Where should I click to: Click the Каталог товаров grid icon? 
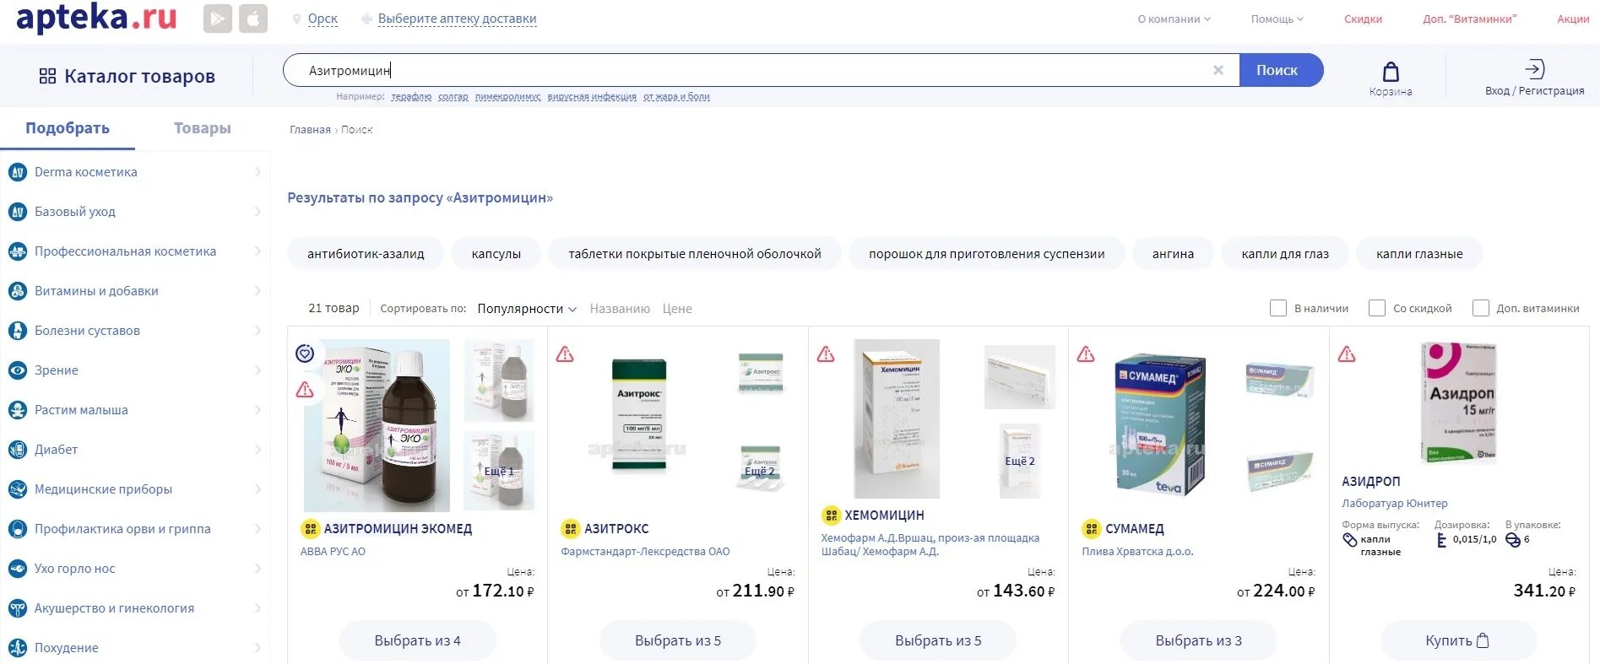[x=47, y=76]
